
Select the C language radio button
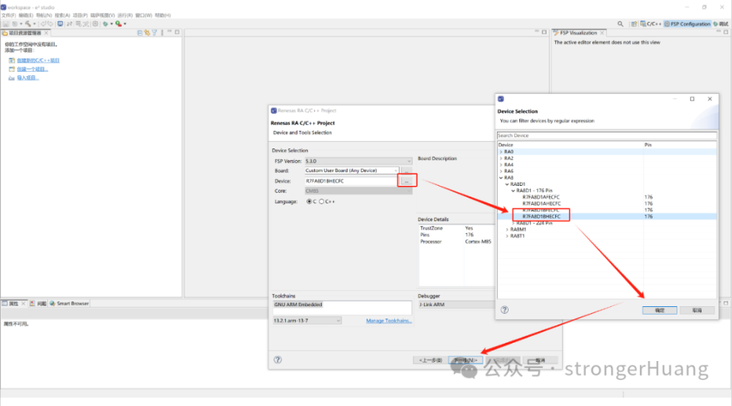[x=309, y=202]
